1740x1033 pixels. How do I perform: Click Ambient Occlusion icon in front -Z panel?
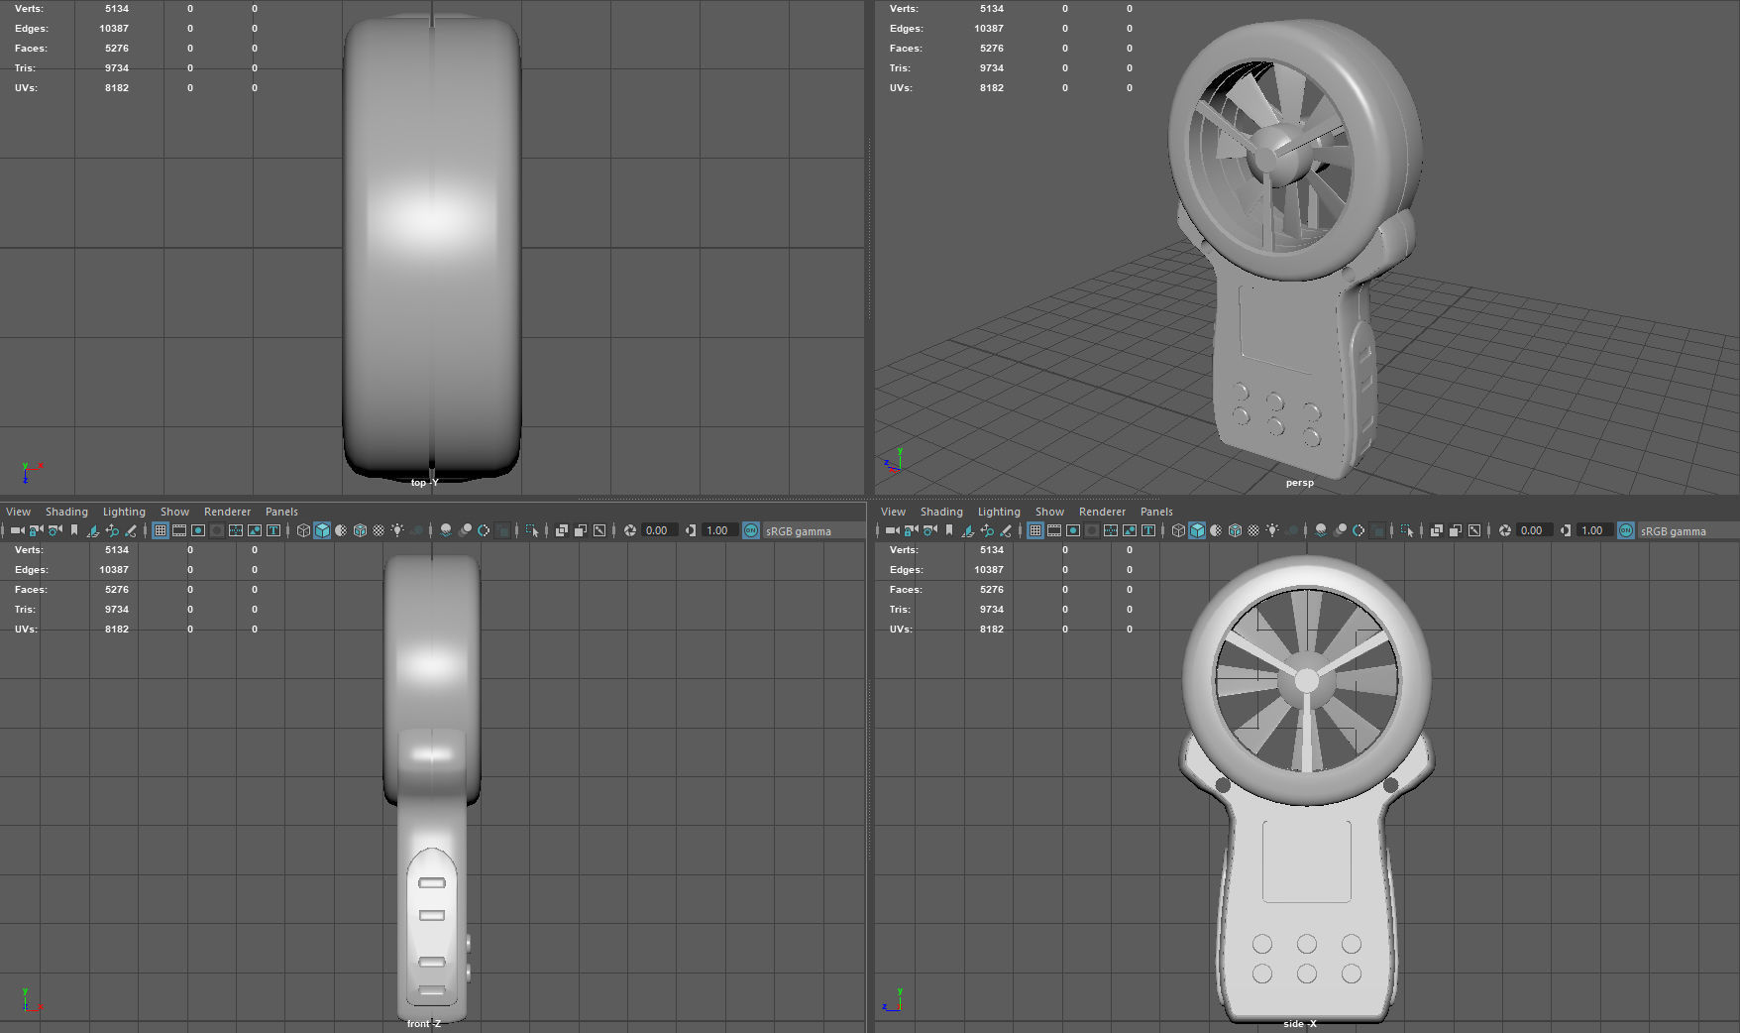pyautogui.click(x=446, y=530)
